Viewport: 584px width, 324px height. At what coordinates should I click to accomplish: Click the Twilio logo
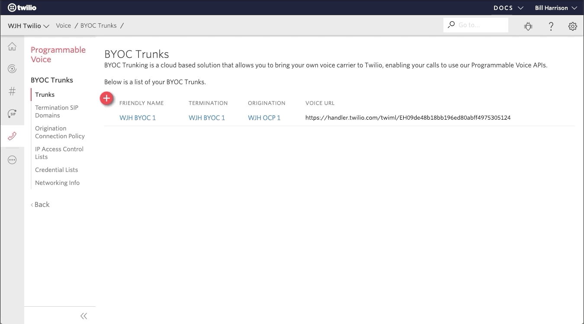coord(22,7)
